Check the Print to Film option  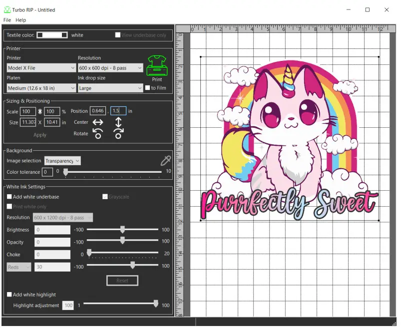[x=148, y=87]
